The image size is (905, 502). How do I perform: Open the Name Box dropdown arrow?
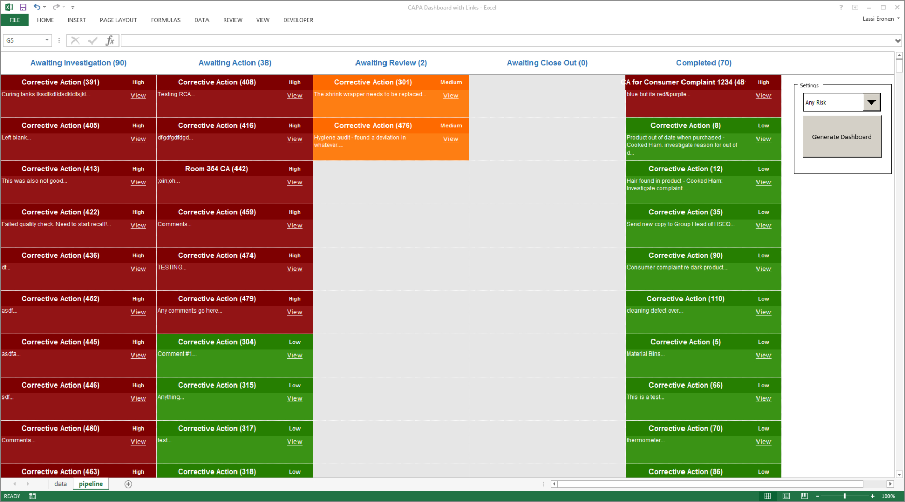pos(46,40)
